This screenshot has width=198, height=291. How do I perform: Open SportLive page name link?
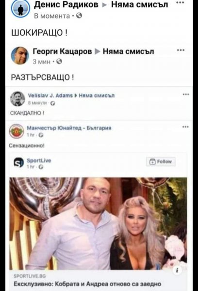pyautogui.click(x=39, y=161)
